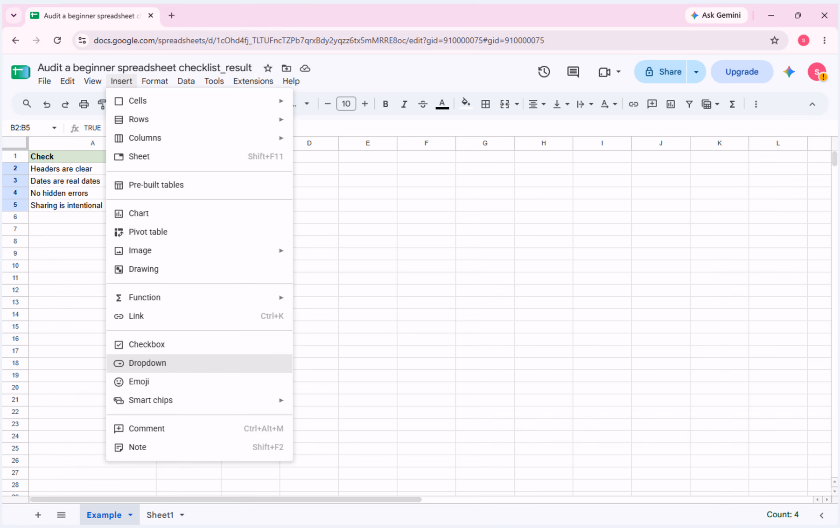Open the Extensions menu
The width and height of the screenshot is (840, 528).
(x=253, y=81)
